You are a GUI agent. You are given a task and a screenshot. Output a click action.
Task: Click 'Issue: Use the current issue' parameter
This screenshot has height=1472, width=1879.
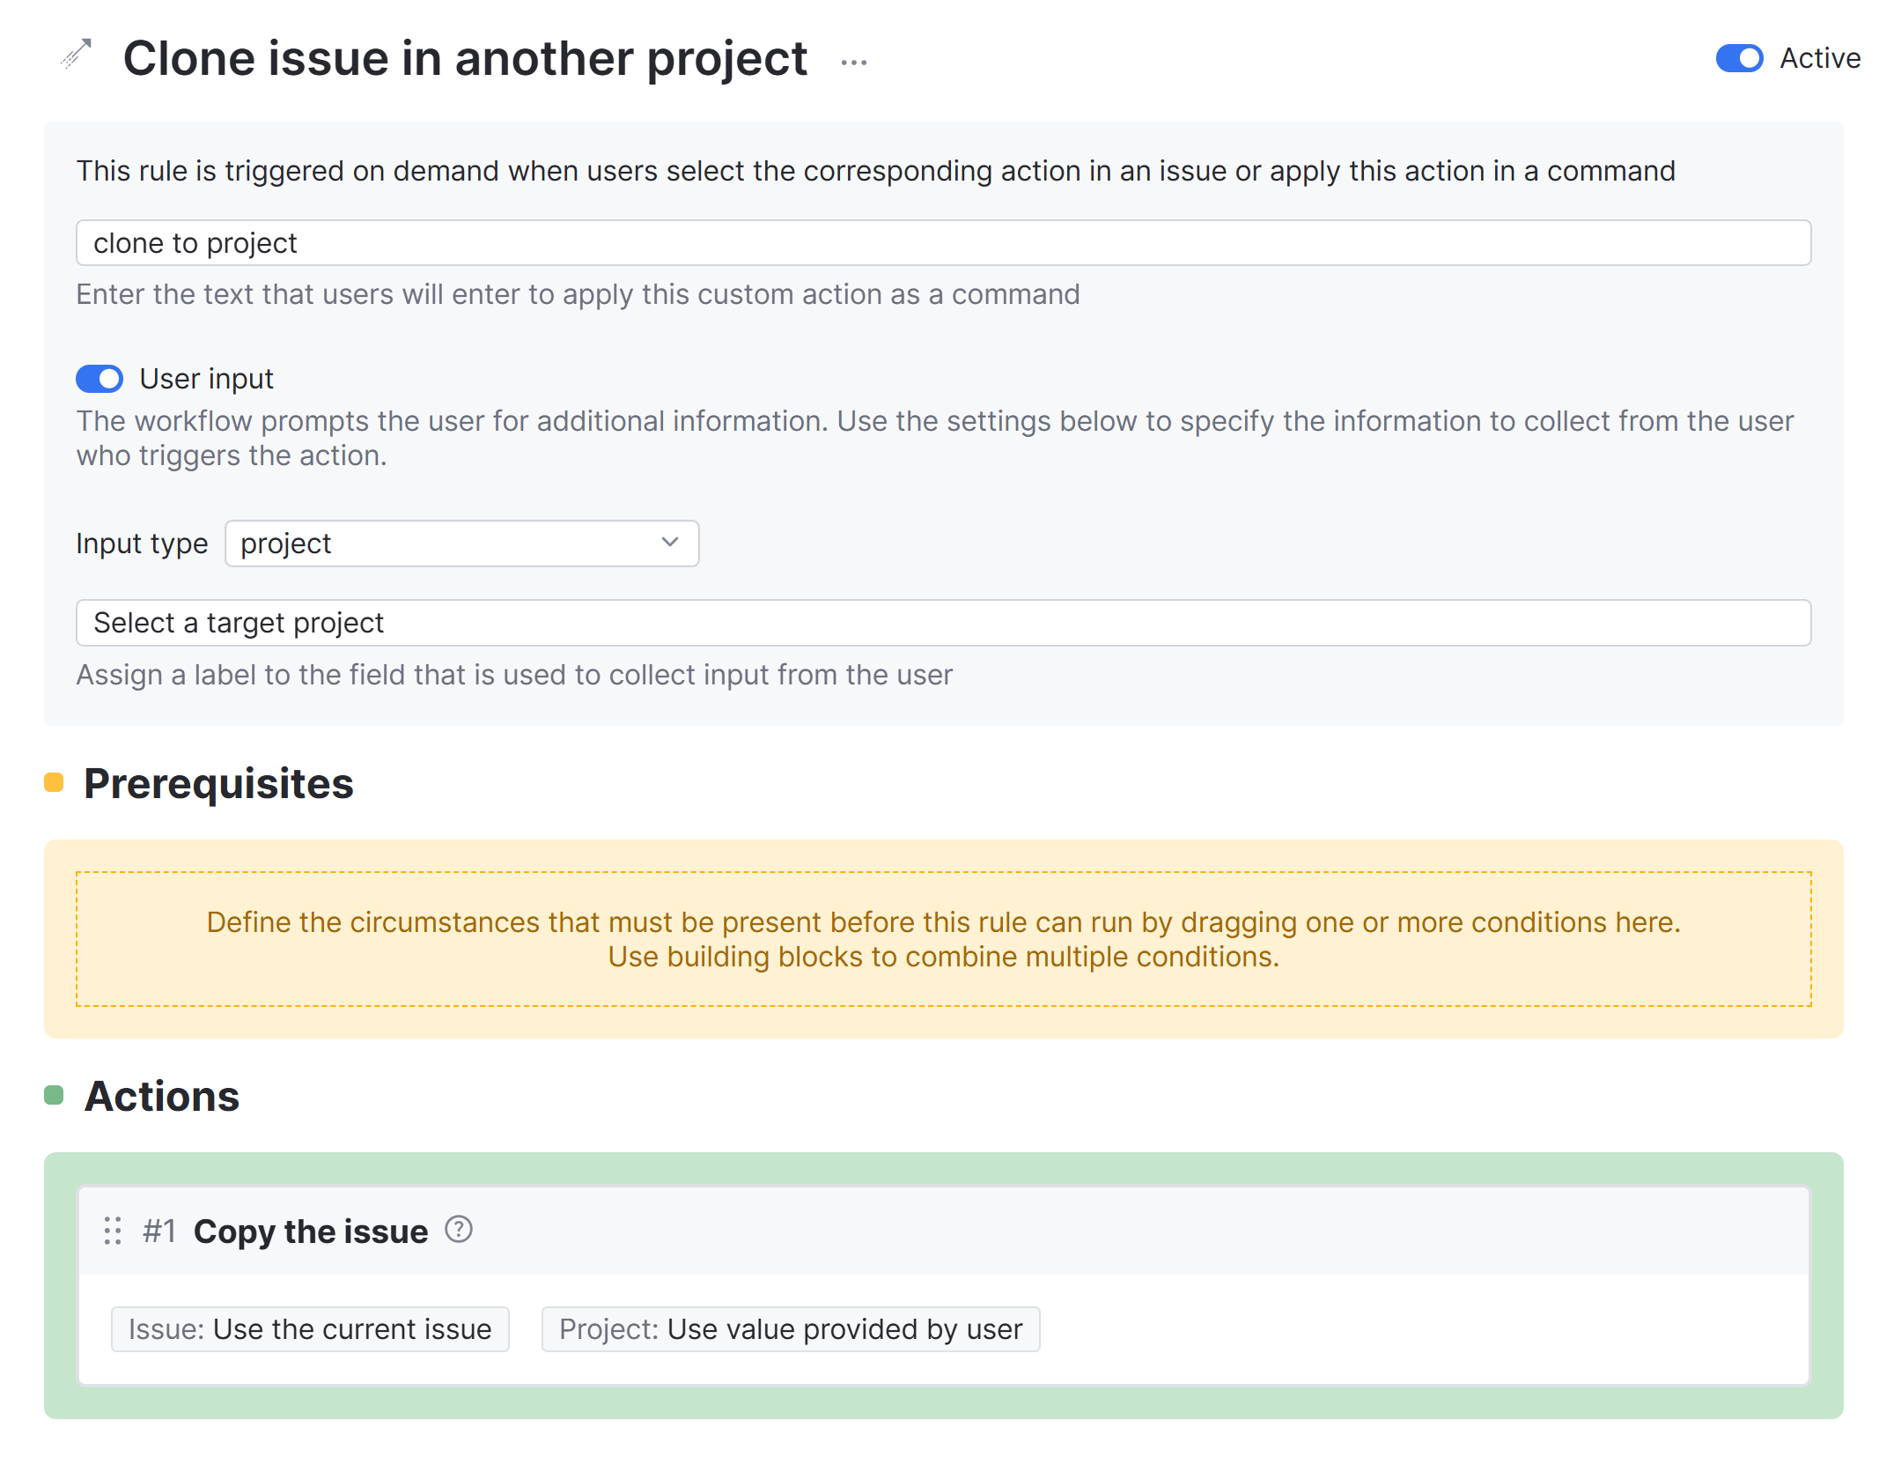310,1328
